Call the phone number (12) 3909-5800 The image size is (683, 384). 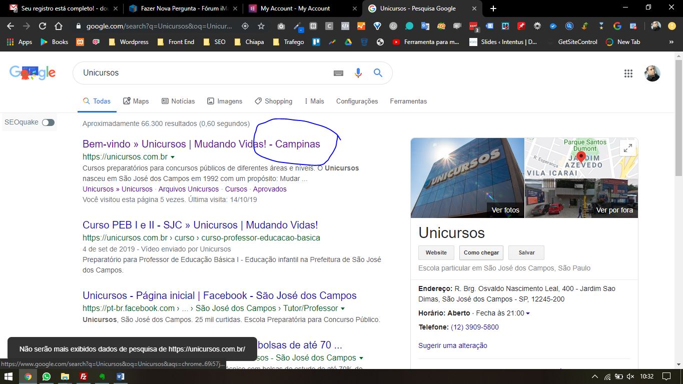point(475,327)
